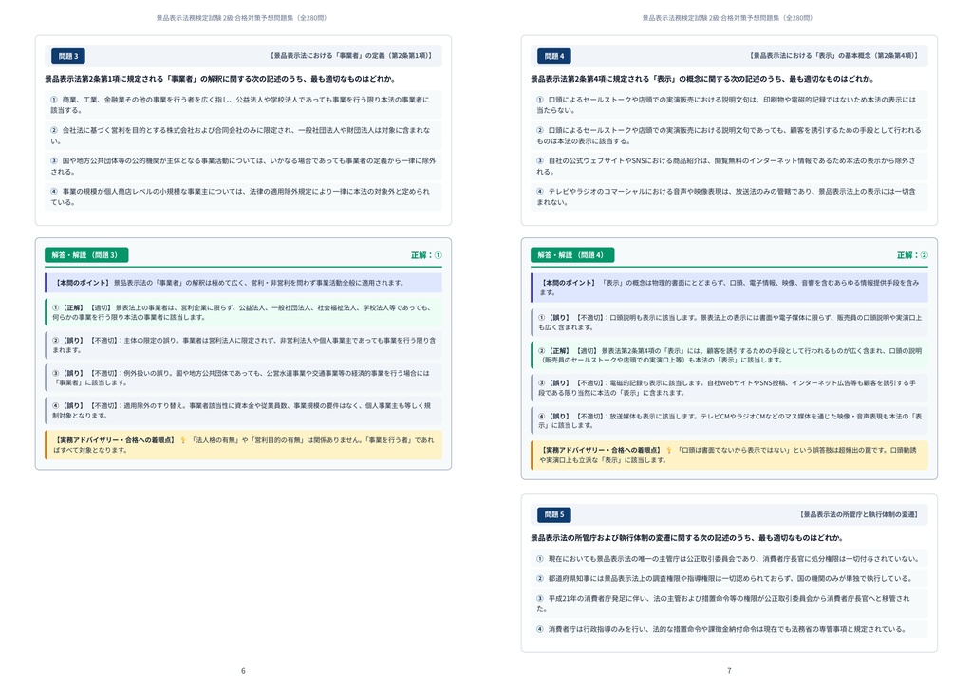Click question 4 stem about 「表示」の概念
Screen dimensions: 972x687
(x=702, y=79)
